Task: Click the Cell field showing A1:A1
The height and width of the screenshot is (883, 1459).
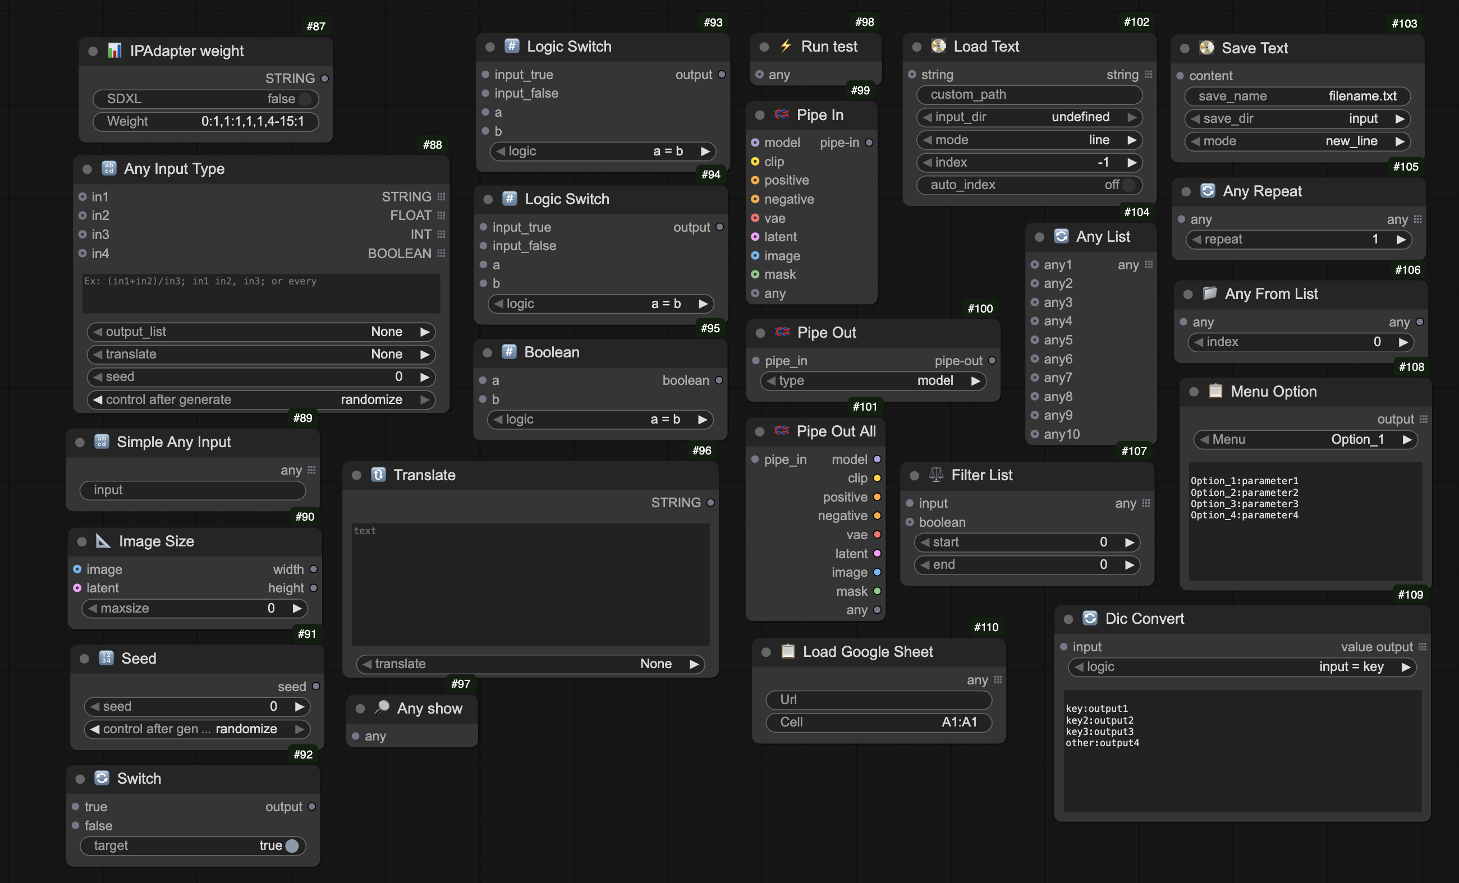Action: (x=879, y=722)
